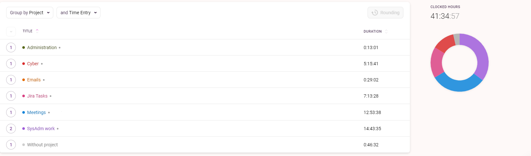531x156 pixels.
Task: Click the gray dot beside Without project
Action: [x=24, y=145]
